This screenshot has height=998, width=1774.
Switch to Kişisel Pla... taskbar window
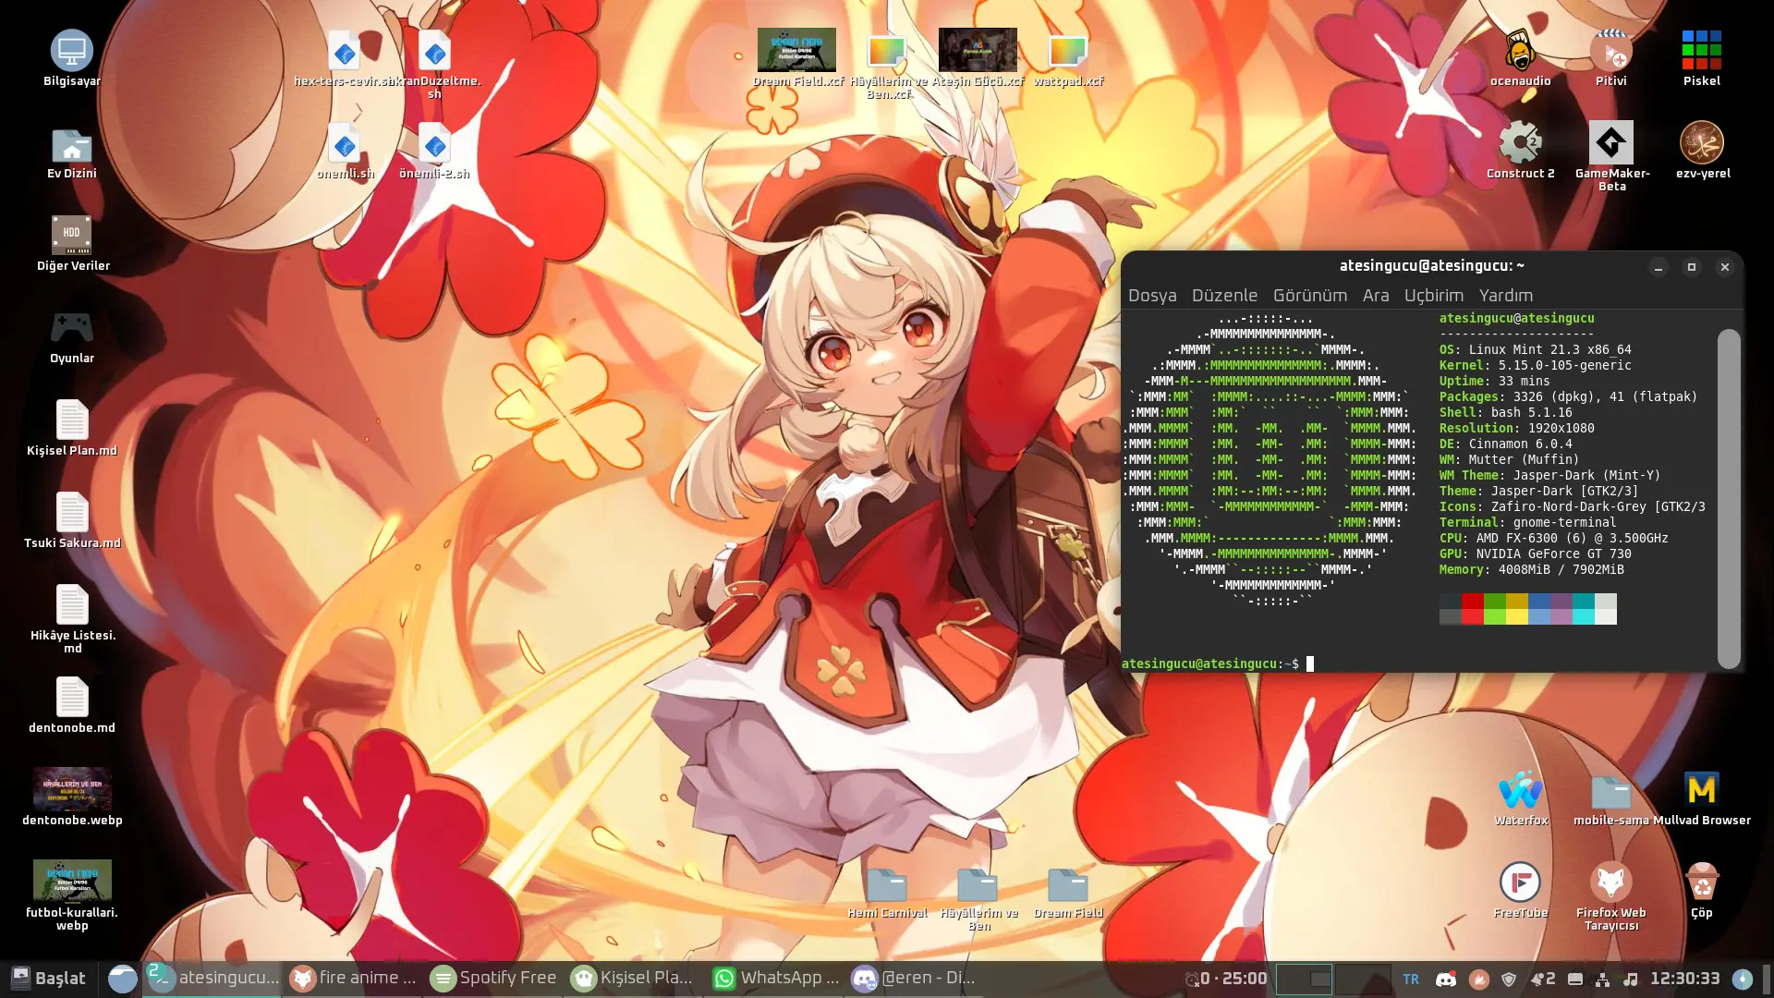coord(635,979)
